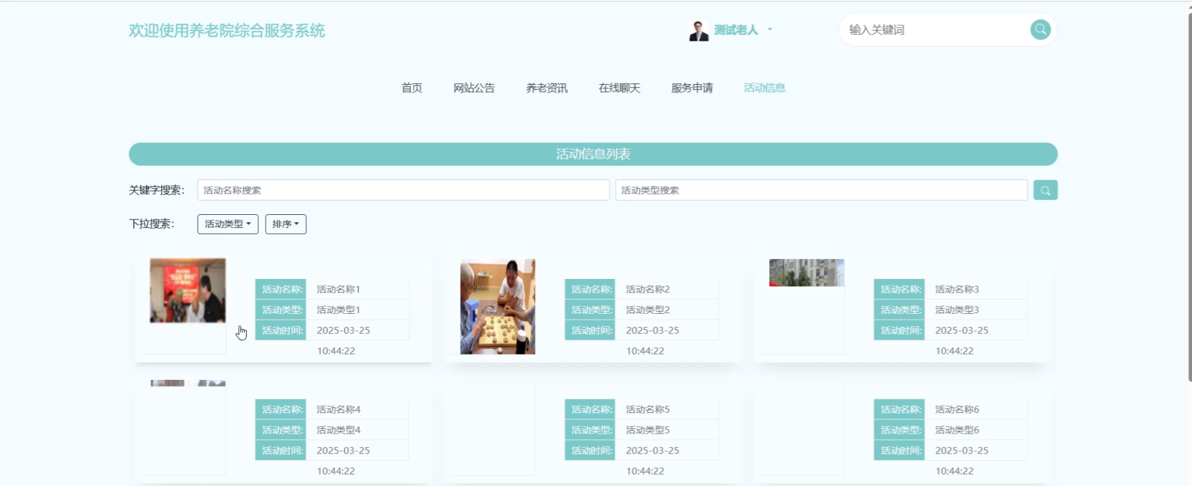Expand the 测试老人 user dropdown arrow
The height and width of the screenshot is (486, 1192).
click(x=770, y=30)
